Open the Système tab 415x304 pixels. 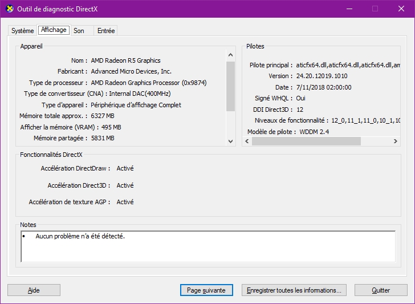(22, 31)
